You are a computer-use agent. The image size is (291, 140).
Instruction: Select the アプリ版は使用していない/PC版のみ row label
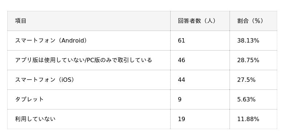(84, 60)
